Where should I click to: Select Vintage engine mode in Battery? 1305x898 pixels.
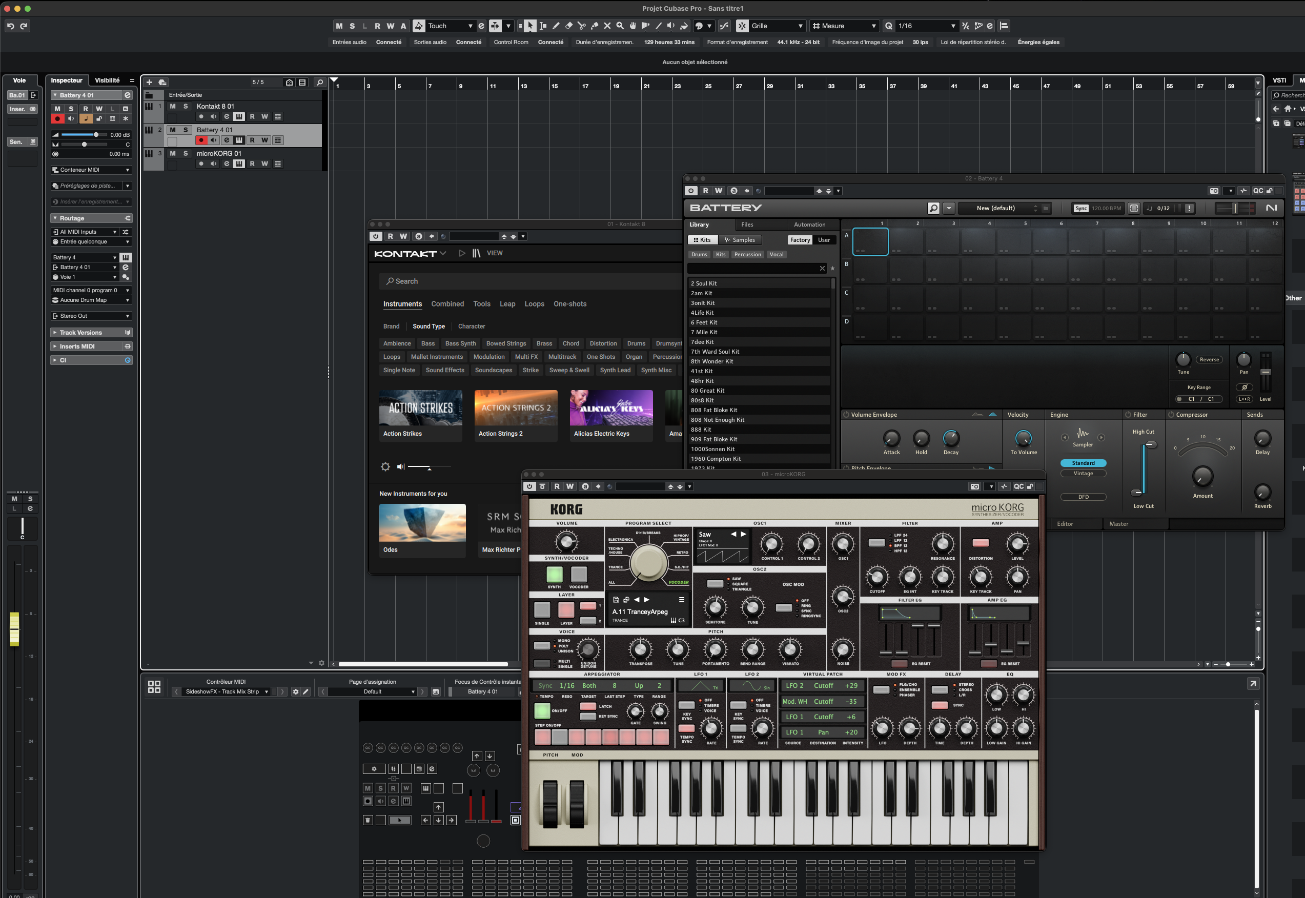coord(1083,474)
